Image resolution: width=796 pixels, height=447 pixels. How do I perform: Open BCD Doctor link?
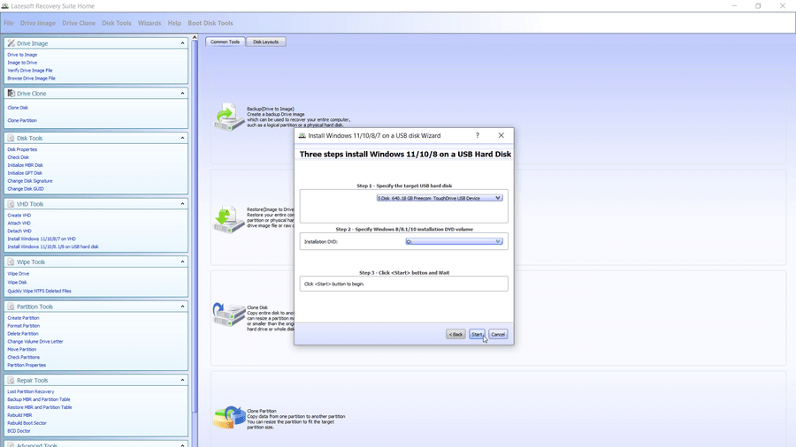pos(19,431)
